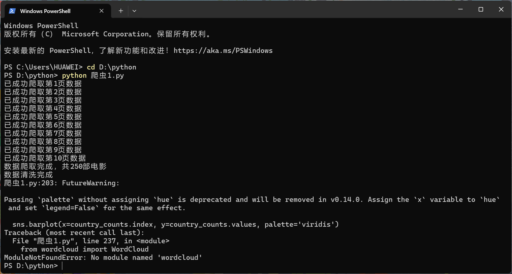Close the Windows PowerShell tab
512x274 pixels.
pos(102,11)
